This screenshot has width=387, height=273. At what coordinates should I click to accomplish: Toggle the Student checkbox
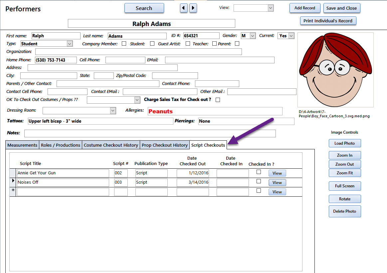pos(152,44)
